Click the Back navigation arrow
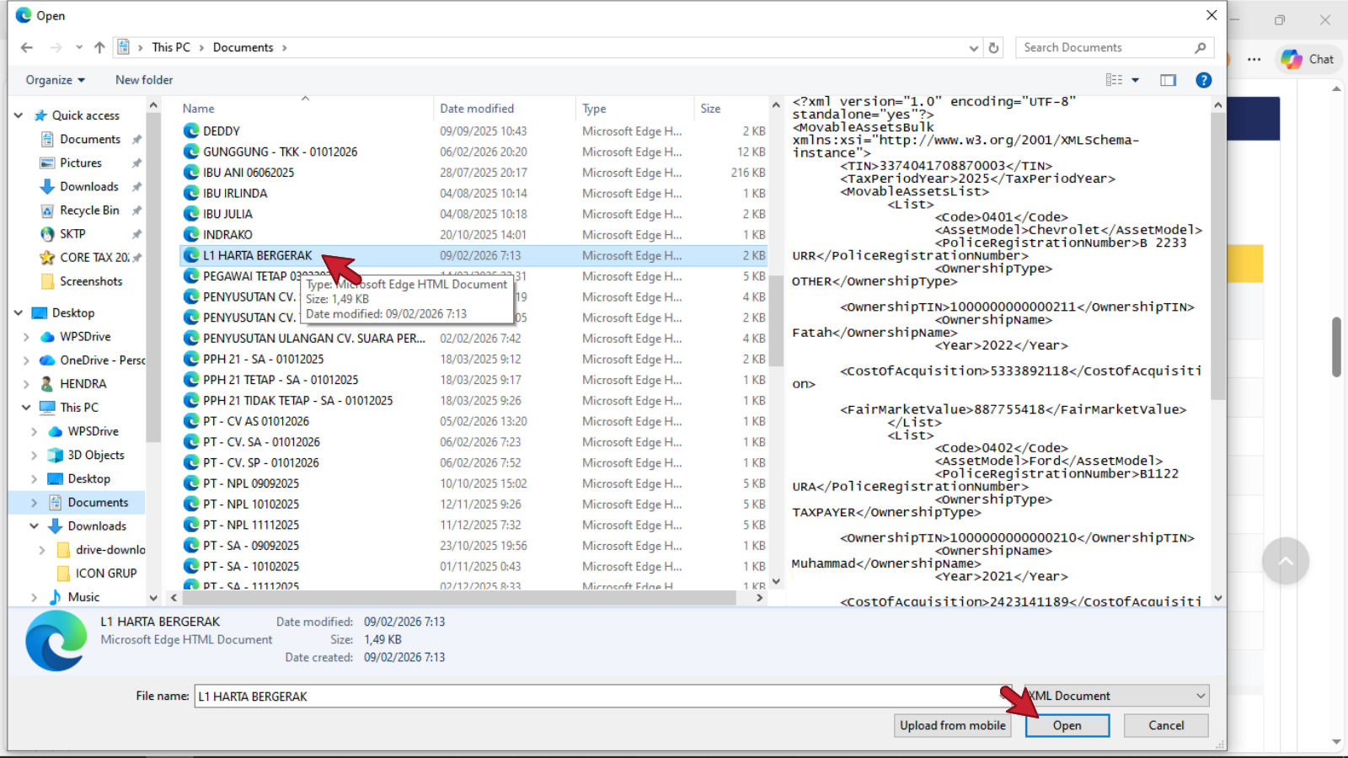 (27, 48)
